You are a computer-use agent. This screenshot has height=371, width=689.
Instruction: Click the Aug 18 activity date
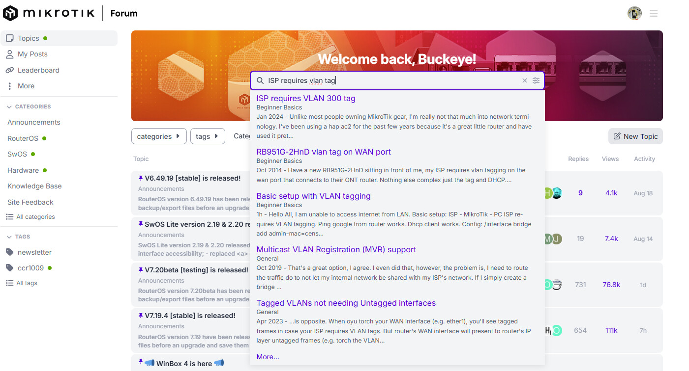click(643, 193)
